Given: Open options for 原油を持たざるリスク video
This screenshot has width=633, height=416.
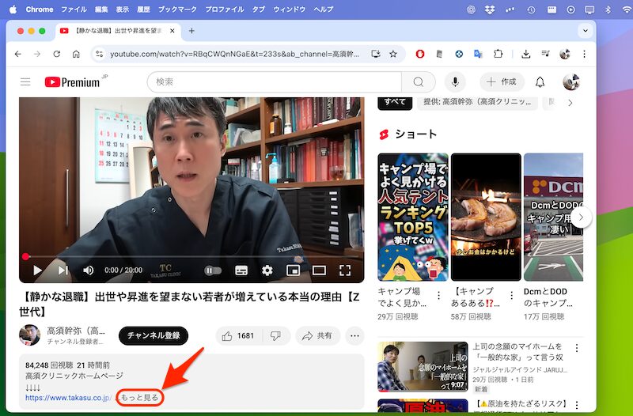Looking at the screenshot, I should 577,404.
